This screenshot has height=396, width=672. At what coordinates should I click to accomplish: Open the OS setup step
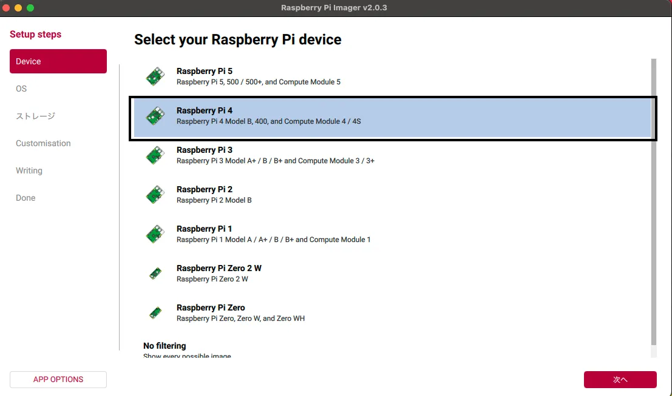pos(21,89)
